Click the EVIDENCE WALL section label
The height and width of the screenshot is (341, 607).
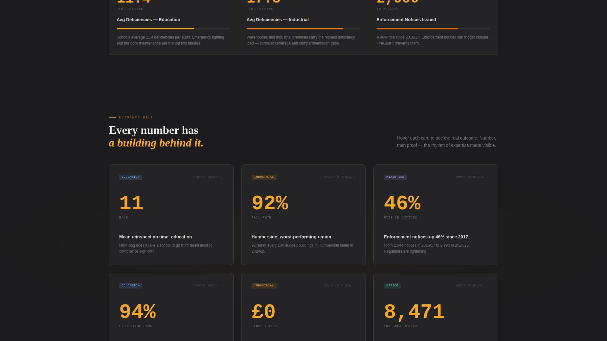tap(136, 117)
